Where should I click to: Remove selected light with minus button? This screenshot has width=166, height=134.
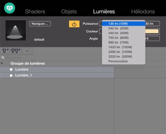pyautogui.click(x=27, y=51)
